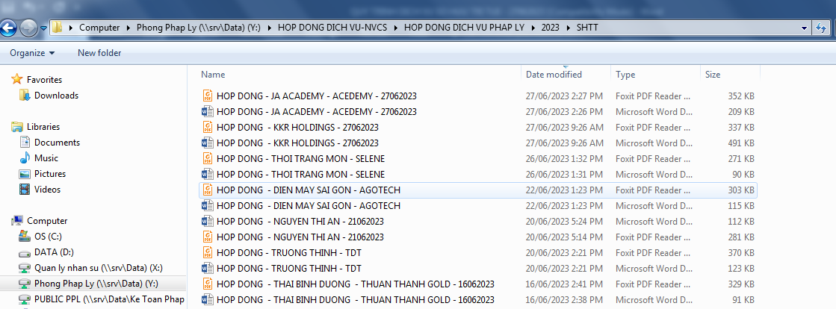The image size is (836, 309).
Task: Select Phong Phap Ly (Y:) breadcrumb segment
Action: coord(198,28)
